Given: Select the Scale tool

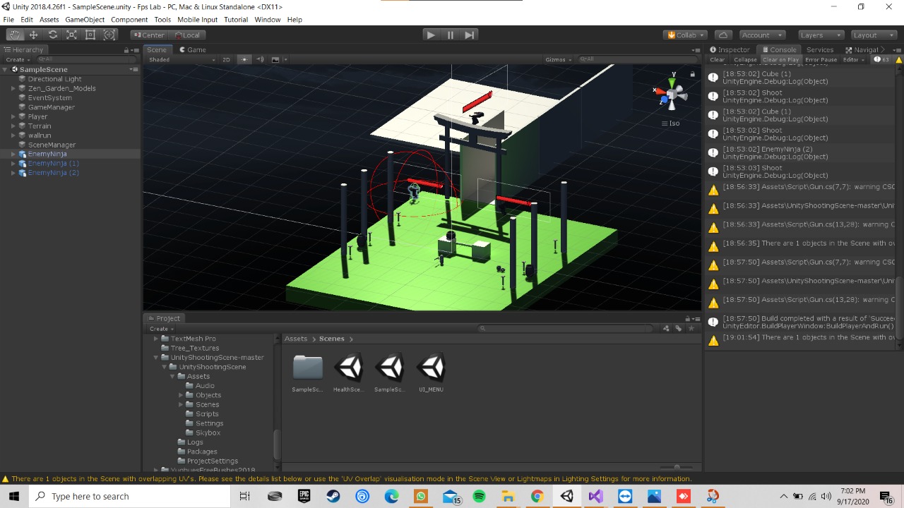Looking at the screenshot, I should pyautogui.click(x=71, y=35).
